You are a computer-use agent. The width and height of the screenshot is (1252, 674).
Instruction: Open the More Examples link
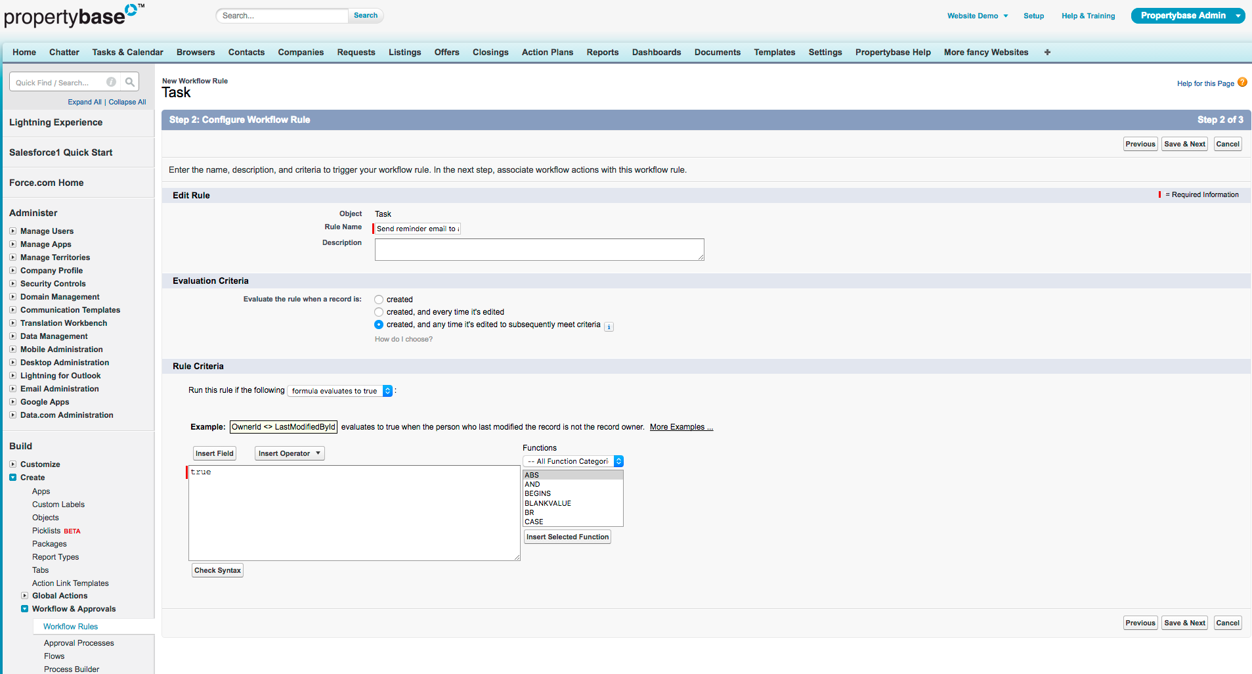point(681,427)
